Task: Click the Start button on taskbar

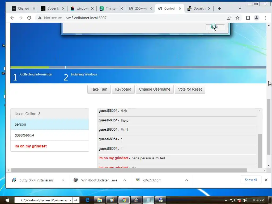Action: click(7, 200)
